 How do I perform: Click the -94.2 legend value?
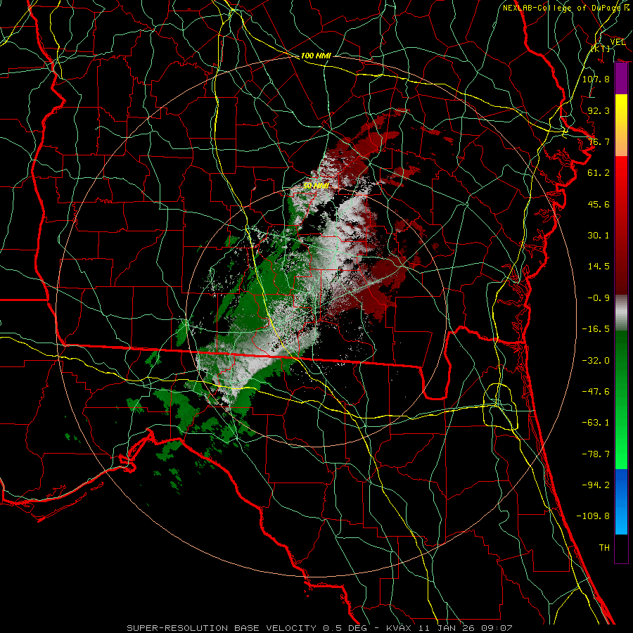596,485
